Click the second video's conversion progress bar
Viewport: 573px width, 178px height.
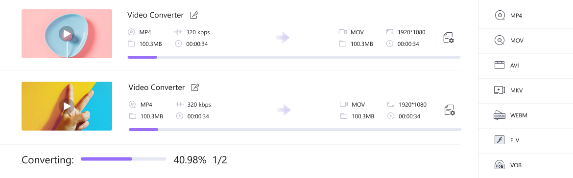coord(295,130)
